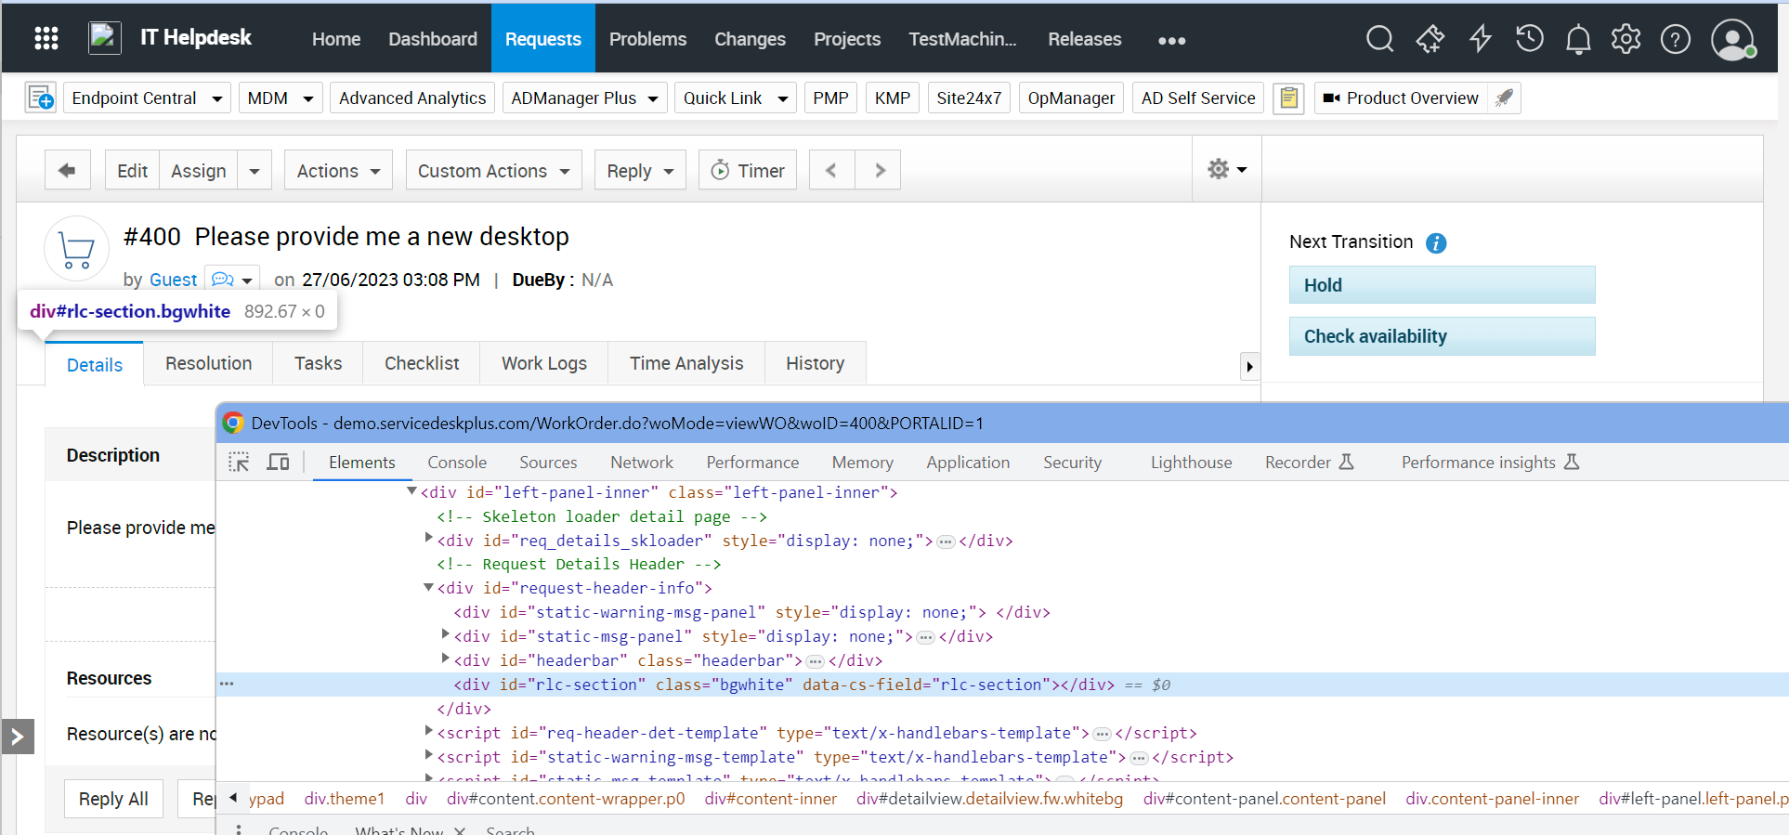Viewport: 1789px width, 835px height.
Task: Toggle the DevTools inspect element tool
Action: (x=239, y=463)
